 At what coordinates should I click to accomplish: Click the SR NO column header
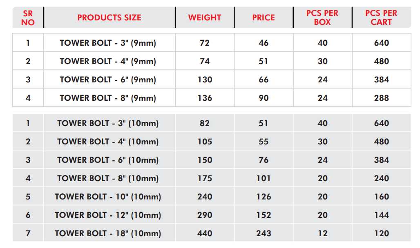click(x=28, y=18)
